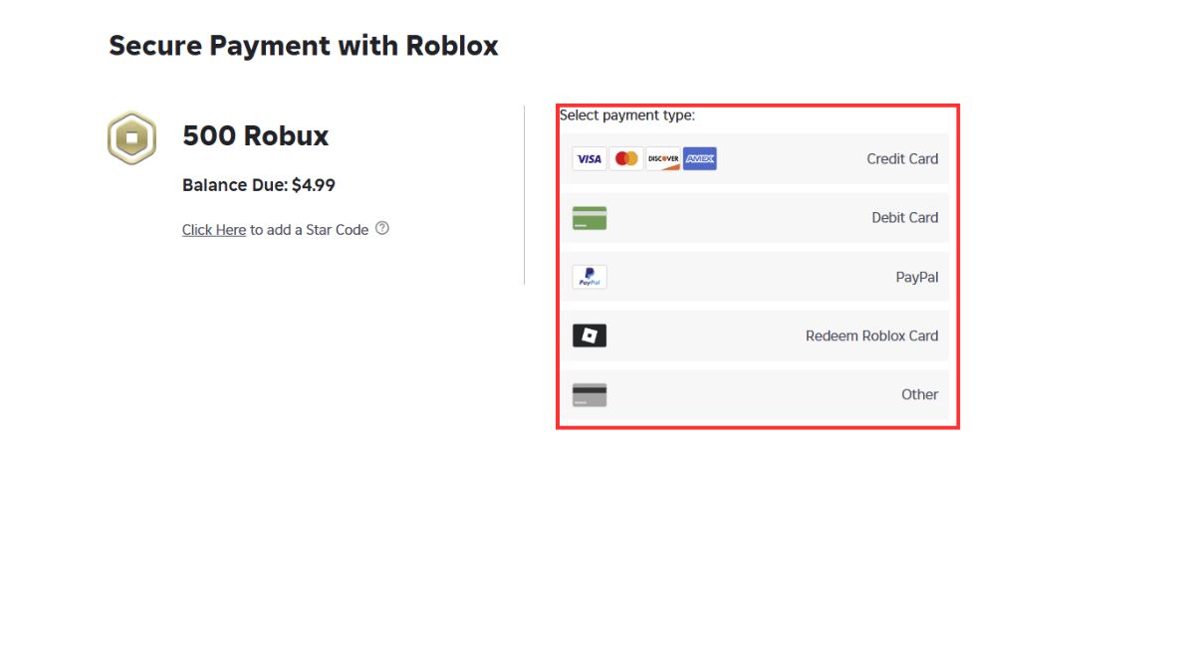This screenshot has height=672, width=1195.
Task: Click the 500 Robux heading
Action: click(x=256, y=136)
